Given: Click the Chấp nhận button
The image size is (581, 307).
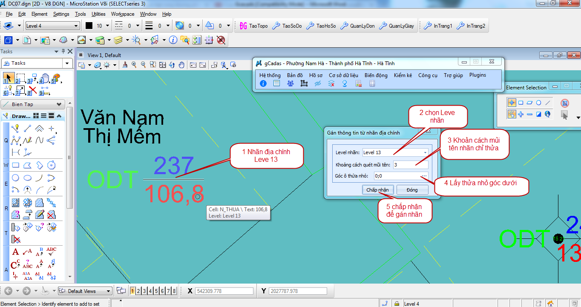Looking at the screenshot, I should [377, 190].
